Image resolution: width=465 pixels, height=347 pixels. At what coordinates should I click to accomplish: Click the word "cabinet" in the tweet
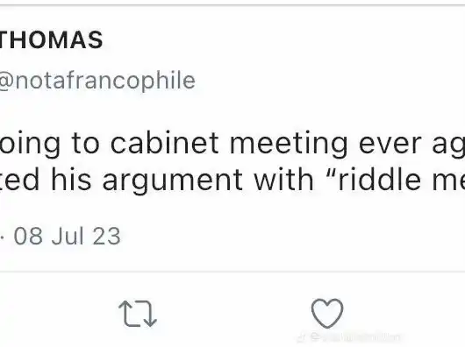coord(164,144)
